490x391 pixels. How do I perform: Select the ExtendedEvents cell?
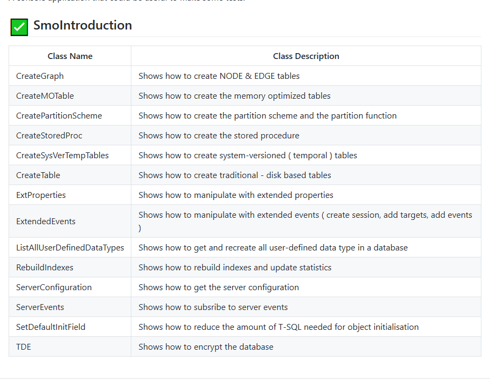coord(70,222)
